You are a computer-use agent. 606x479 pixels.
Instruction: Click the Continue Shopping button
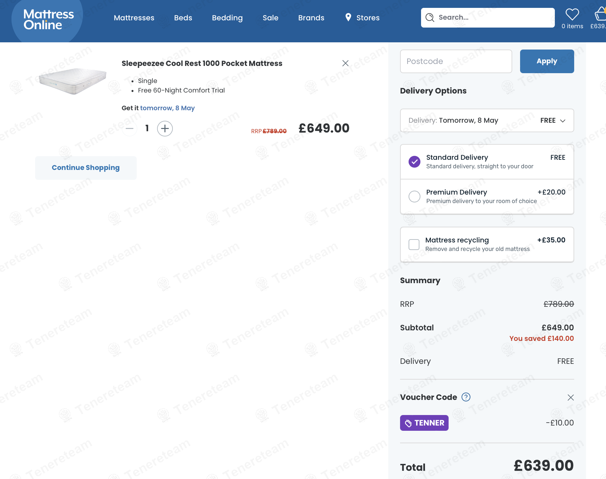(x=86, y=168)
